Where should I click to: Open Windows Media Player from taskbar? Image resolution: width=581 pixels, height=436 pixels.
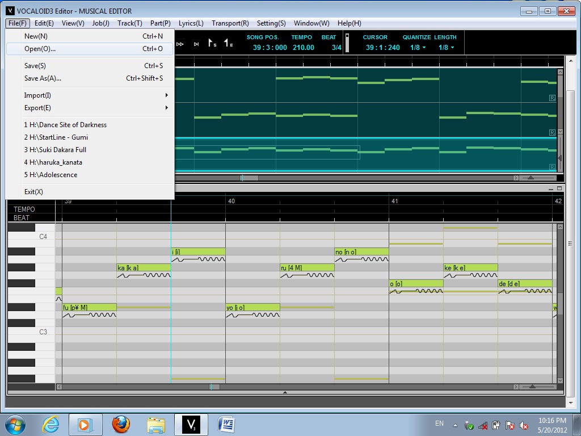(85, 425)
